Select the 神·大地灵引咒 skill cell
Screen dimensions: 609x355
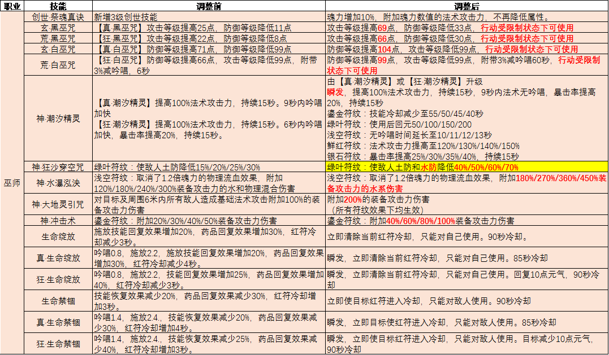click(x=58, y=204)
